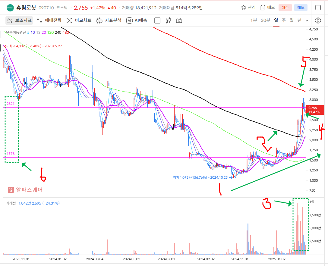Click the 1578 horizontal line label
Screen dimensions: 328x266
(11, 154)
